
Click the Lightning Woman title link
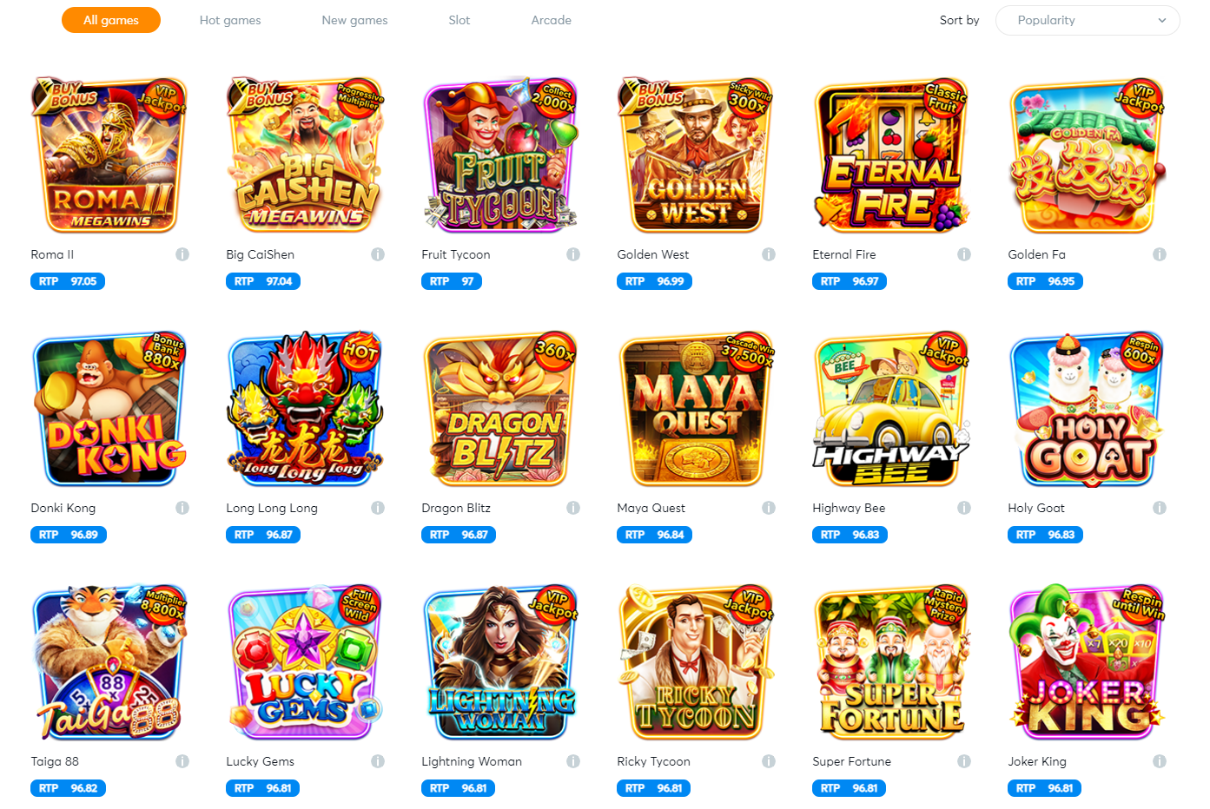472,761
